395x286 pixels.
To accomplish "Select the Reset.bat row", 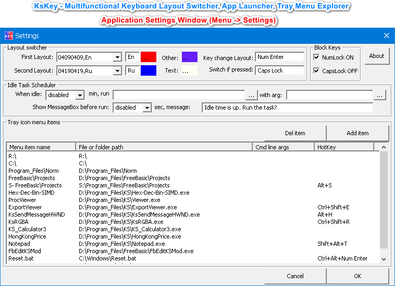I will (193, 259).
